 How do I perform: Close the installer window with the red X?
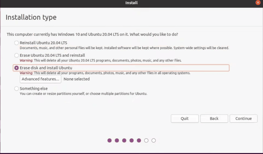[258, 3]
